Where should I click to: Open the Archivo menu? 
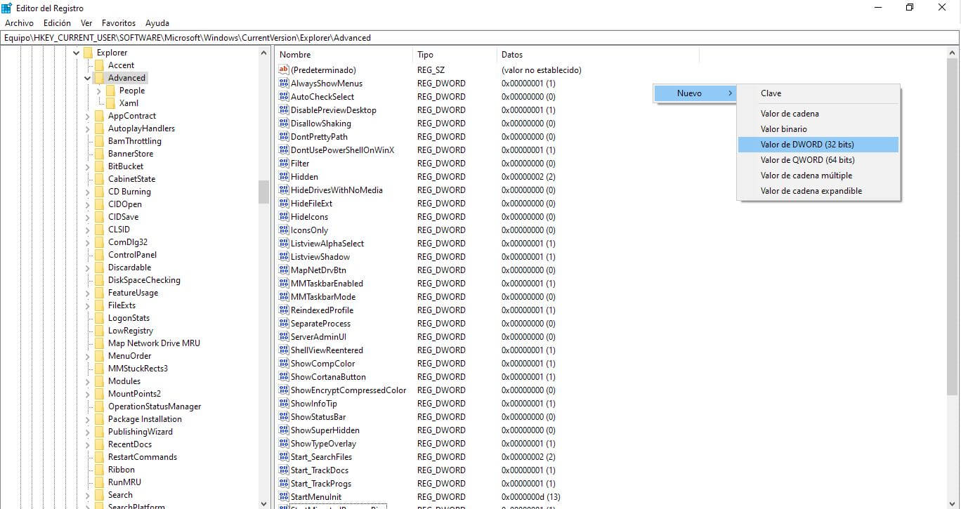19,23
